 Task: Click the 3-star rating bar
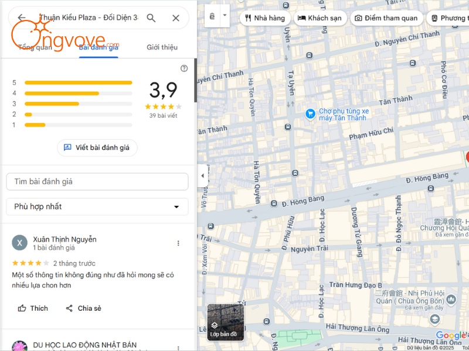tap(79, 104)
